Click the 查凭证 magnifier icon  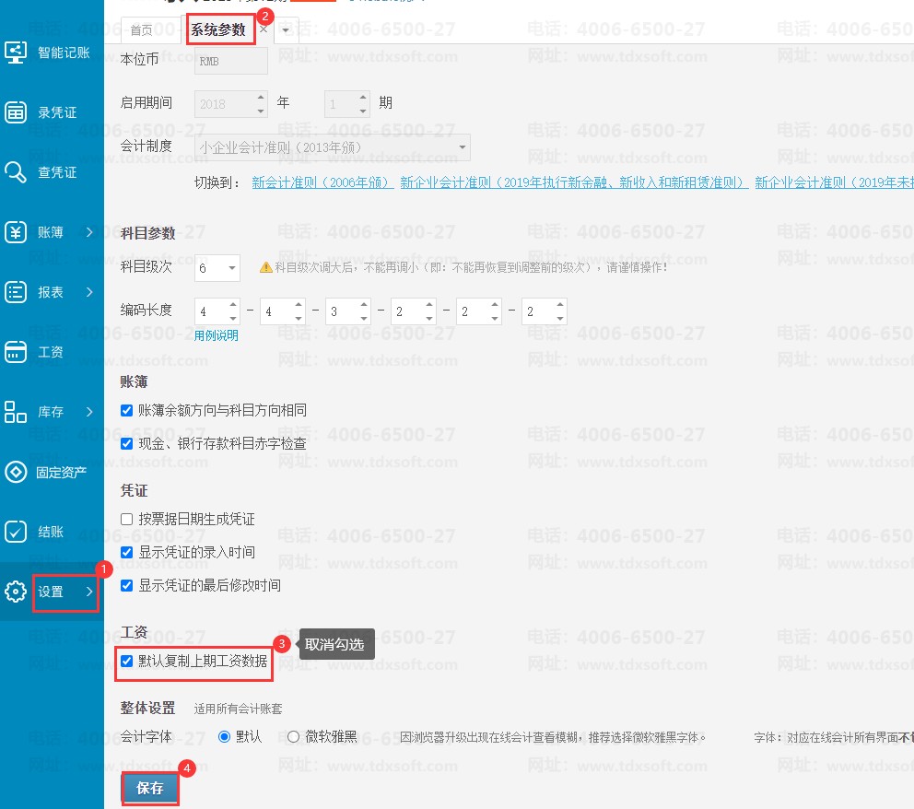click(16, 172)
